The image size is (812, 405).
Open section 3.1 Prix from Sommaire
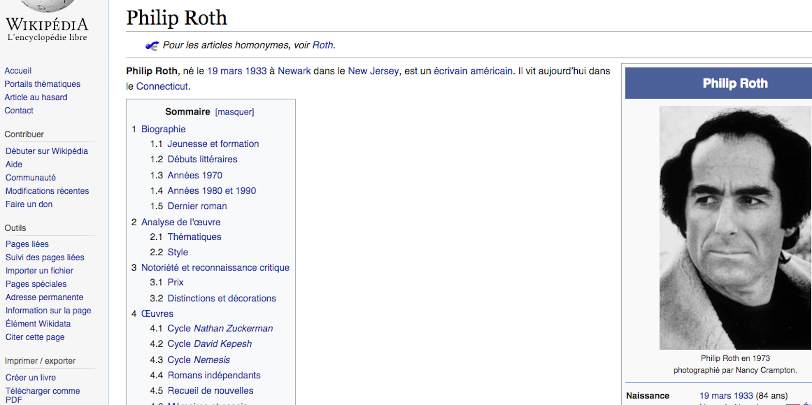click(175, 282)
